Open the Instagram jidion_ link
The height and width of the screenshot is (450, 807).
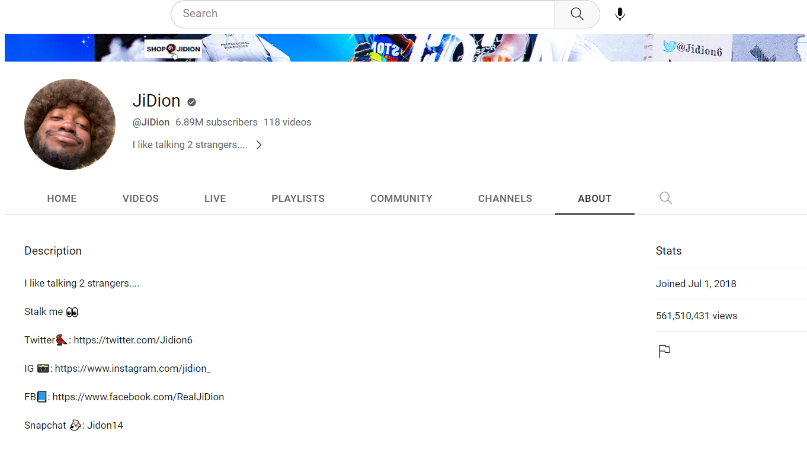point(133,369)
